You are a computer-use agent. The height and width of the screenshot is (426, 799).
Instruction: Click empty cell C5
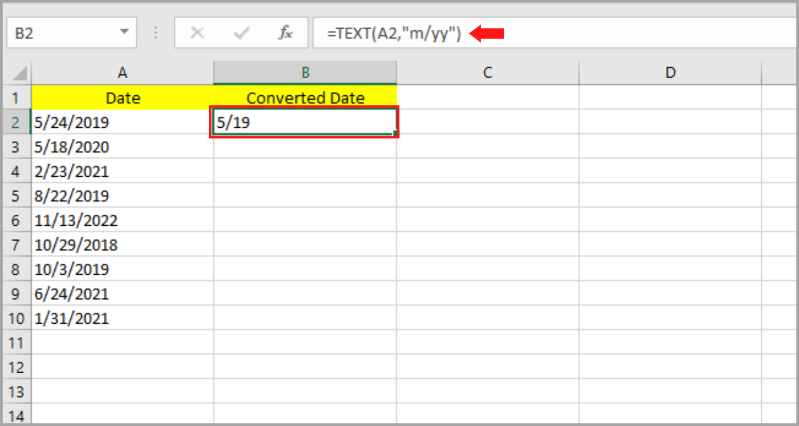(487, 195)
